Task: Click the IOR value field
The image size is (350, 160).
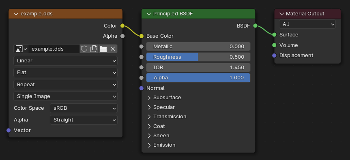Action: click(198, 67)
